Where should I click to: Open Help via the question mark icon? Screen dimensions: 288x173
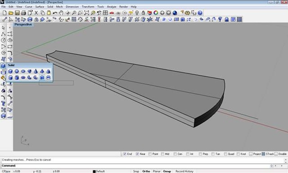click(200, 13)
